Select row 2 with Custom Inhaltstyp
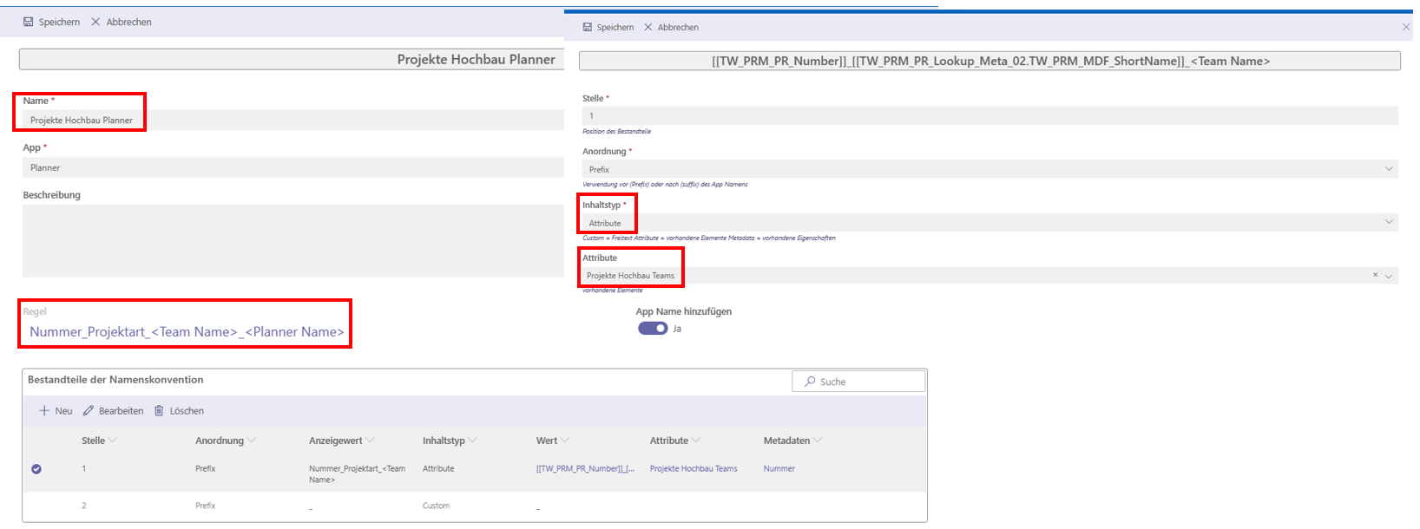 tap(474, 506)
